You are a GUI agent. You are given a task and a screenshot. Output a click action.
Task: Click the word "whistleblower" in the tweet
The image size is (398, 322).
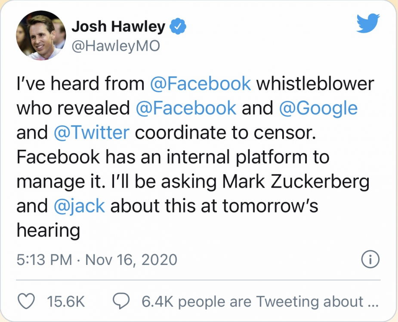(x=315, y=84)
